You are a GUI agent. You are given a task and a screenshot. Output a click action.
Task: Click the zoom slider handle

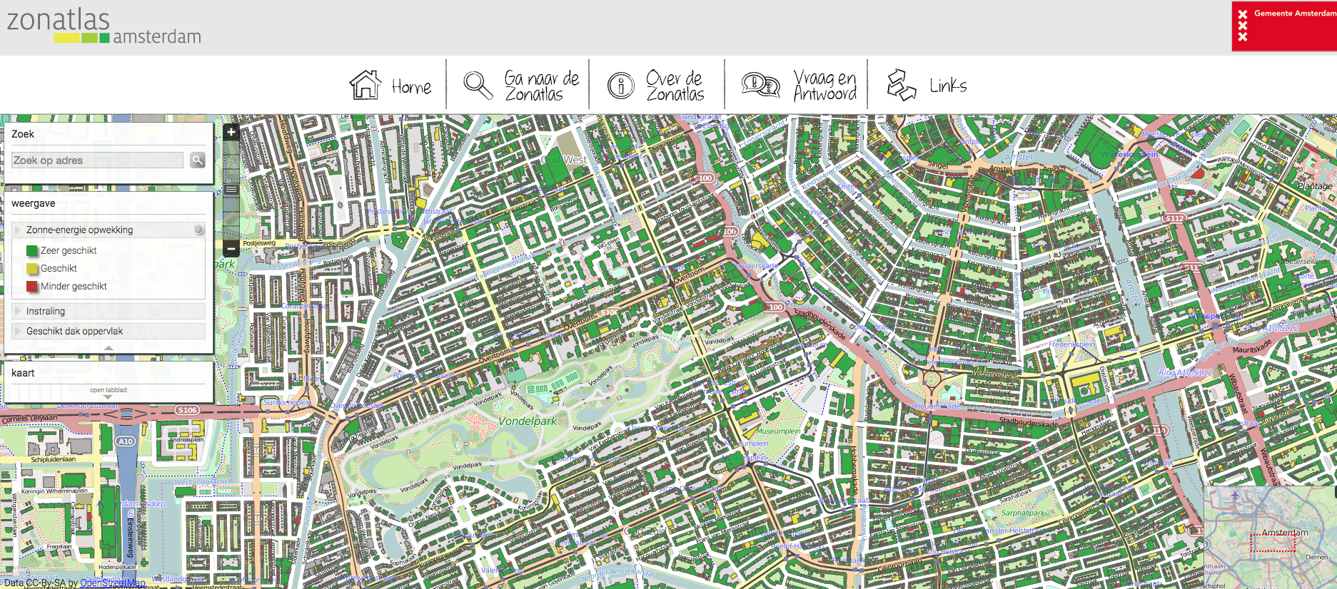click(231, 189)
